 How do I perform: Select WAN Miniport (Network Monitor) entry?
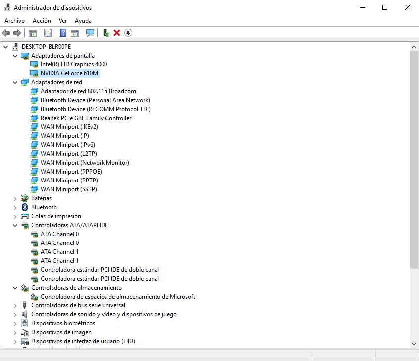[x=85, y=163]
